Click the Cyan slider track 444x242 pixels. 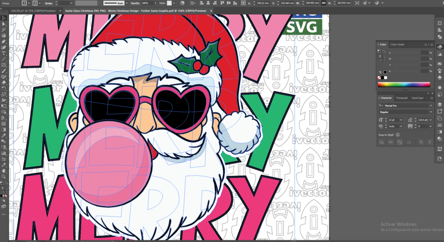click(x=405, y=53)
